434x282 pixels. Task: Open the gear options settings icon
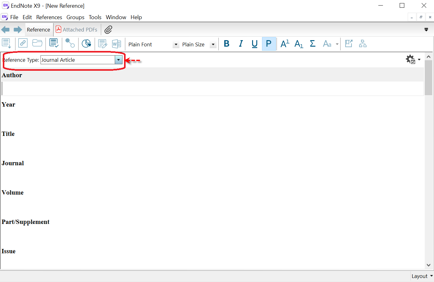pos(410,59)
